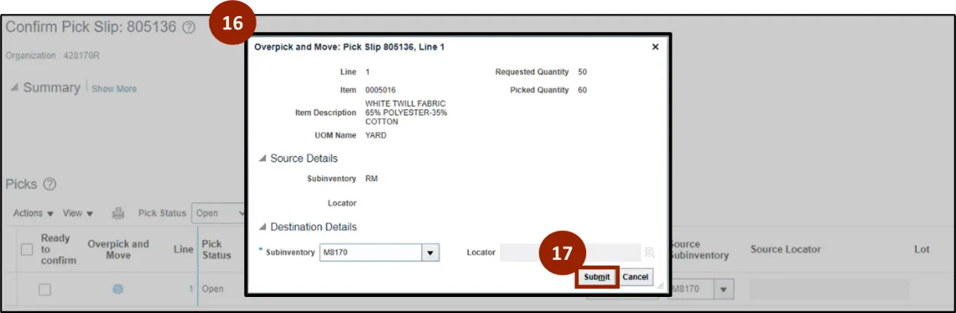Click the Cancel button in Overpick dialog
The height and width of the screenshot is (313, 956).
(x=635, y=277)
